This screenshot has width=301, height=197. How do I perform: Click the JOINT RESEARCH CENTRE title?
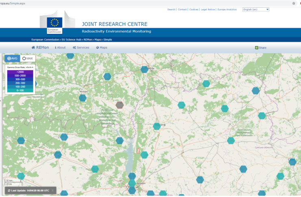[x=115, y=24]
